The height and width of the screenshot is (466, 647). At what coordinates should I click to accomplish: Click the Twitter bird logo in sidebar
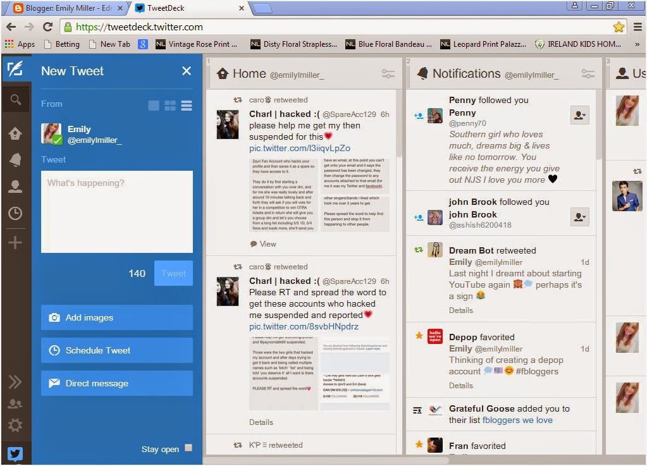pos(16,453)
